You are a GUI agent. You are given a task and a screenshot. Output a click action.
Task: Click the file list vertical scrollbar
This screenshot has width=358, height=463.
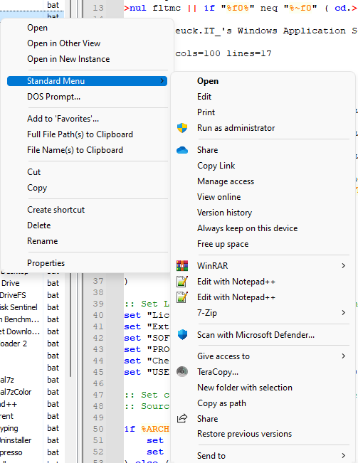click(x=70, y=325)
